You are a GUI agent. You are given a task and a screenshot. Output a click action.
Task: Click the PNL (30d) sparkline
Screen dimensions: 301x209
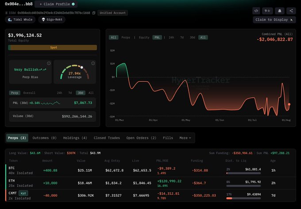[50, 103]
